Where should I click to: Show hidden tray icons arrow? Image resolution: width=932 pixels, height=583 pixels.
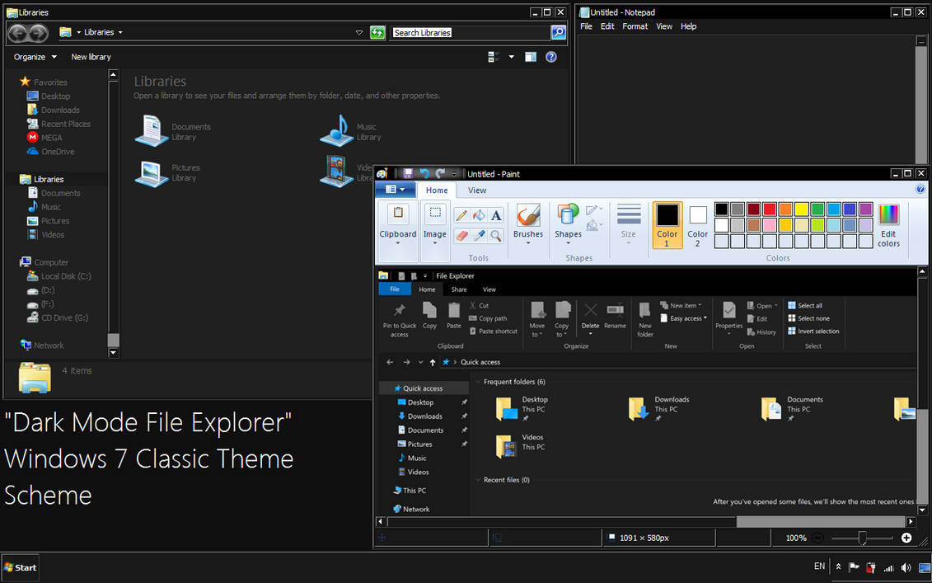[x=838, y=567]
